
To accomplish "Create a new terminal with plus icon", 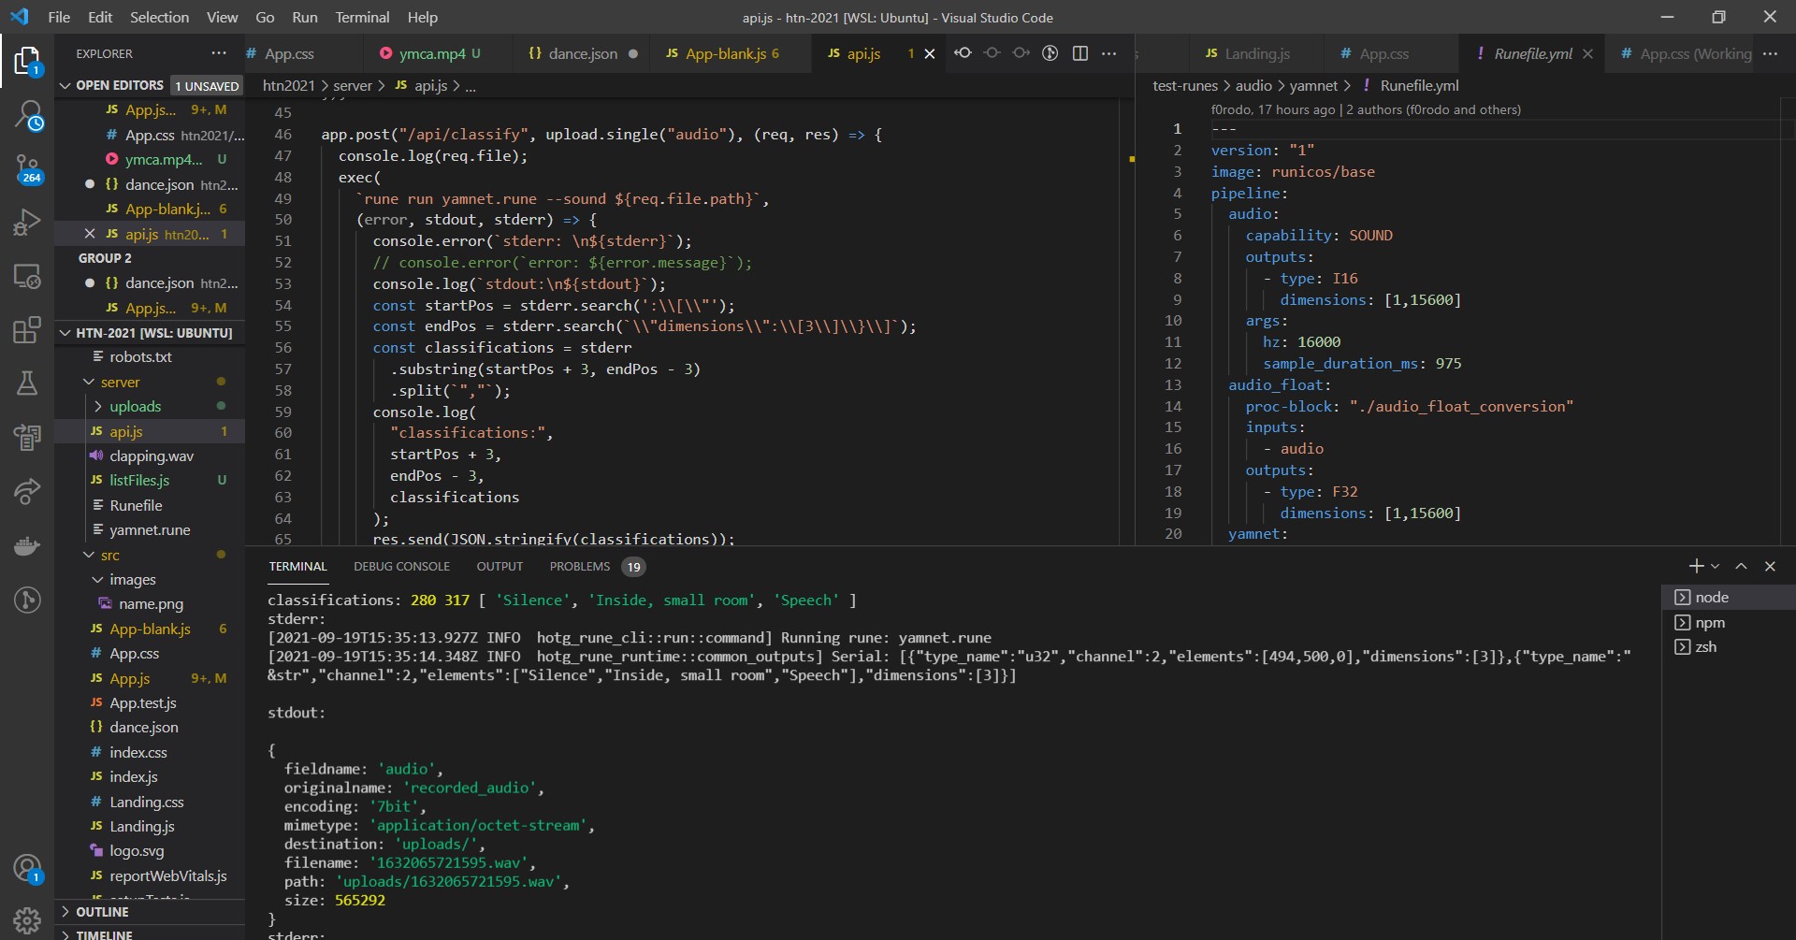I will 1696,566.
